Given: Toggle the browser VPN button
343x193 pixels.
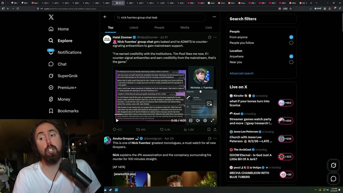Looking at the screenshot, I should [x=318, y=9].
